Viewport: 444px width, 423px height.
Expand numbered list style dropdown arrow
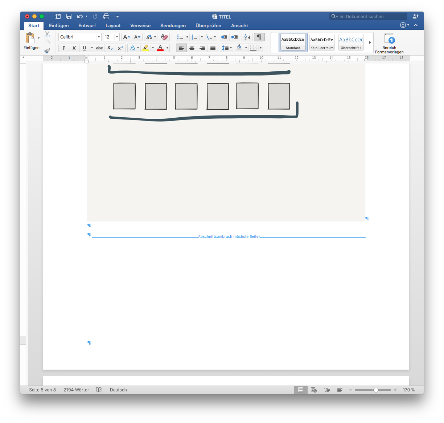(x=202, y=37)
